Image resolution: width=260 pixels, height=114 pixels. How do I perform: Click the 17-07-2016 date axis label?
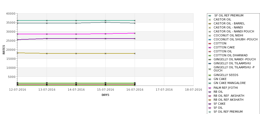point(164,90)
